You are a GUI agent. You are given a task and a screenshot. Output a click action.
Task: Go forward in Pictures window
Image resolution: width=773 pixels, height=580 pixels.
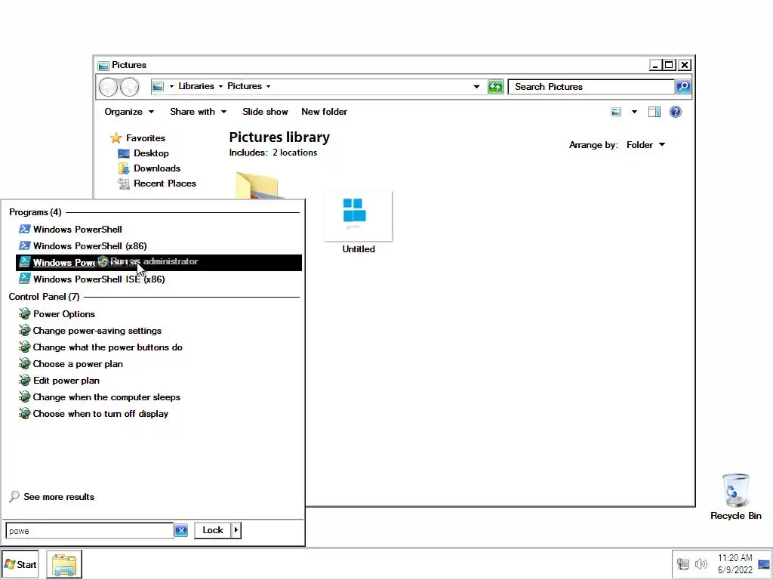(x=130, y=87)
